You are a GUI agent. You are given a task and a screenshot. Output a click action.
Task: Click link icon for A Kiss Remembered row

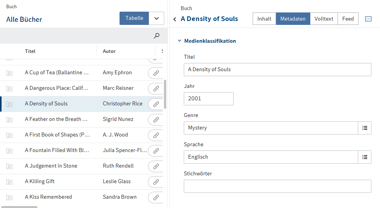coord(156,198)
